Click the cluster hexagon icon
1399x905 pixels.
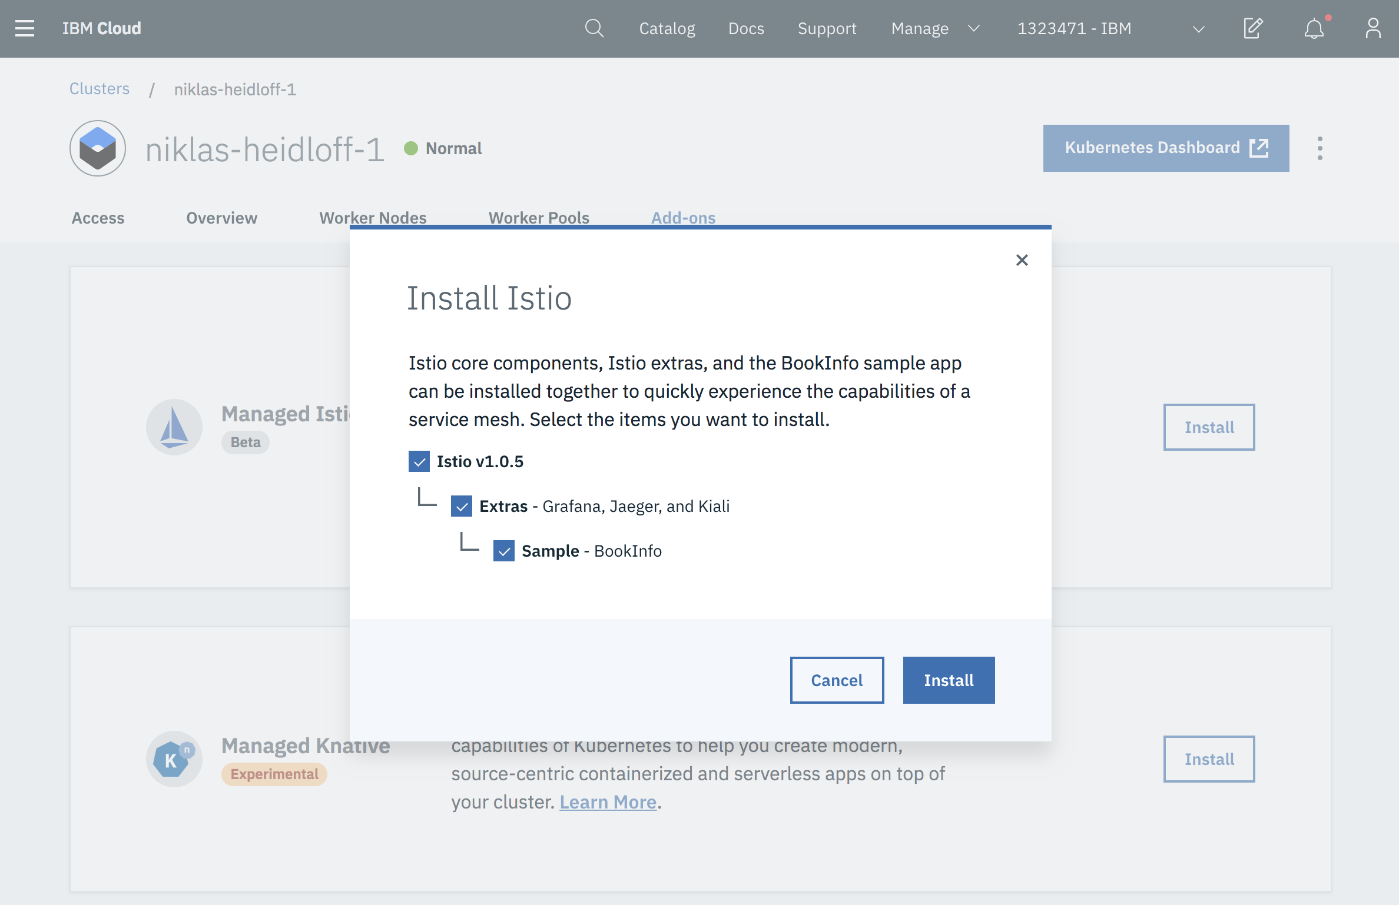click(x=98, y=148)
